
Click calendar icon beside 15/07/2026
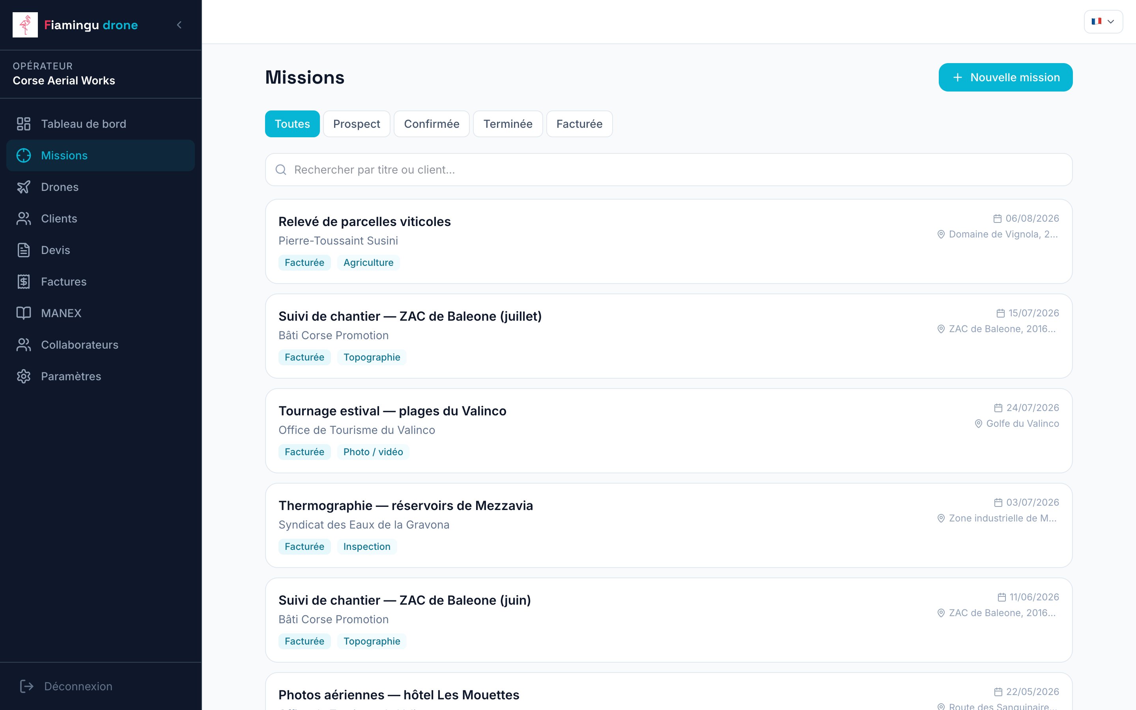click(x=1000, y=313)
